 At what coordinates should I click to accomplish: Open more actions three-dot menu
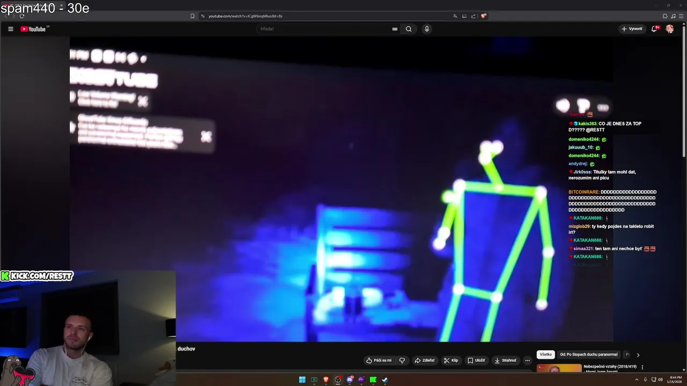pyautogui.click(x=528, y=360)
